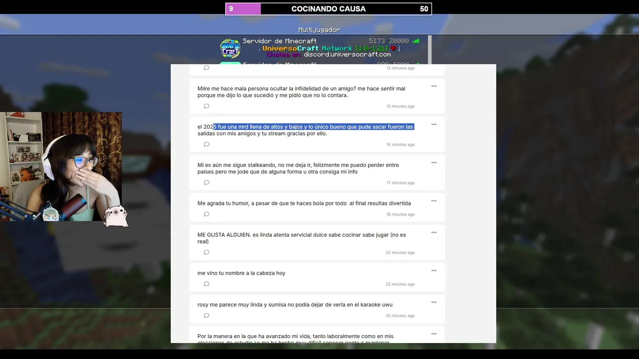Open options menu for 'me vino tu nombre'
The image size is (639, 359).
(434, 271)
